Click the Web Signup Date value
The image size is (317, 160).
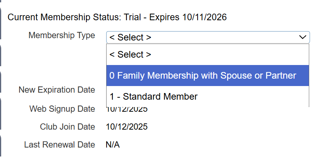tap(127, 109)
